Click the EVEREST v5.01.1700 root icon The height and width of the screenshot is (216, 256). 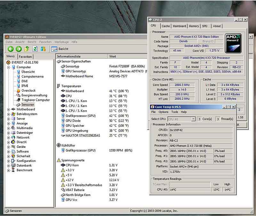coord(8,62)
